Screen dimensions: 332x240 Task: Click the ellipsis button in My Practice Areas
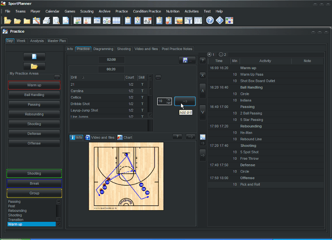coord(57,77)
